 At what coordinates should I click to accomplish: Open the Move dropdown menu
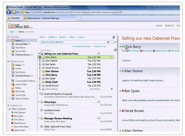63,37
